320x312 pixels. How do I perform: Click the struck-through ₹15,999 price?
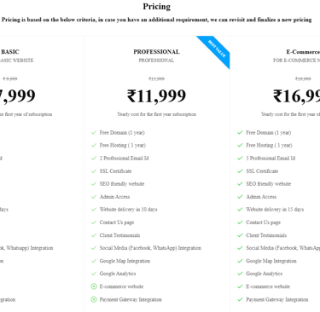(x=156, y=78)
